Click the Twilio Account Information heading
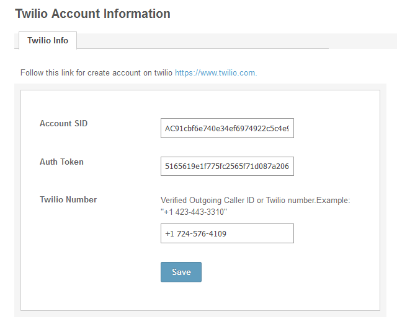Viewport: 397px width, 325px height. tap(92, 14)
